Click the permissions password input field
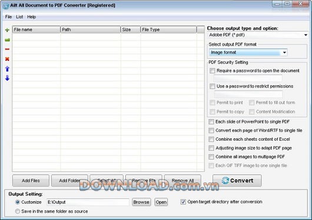 [248, 94]
